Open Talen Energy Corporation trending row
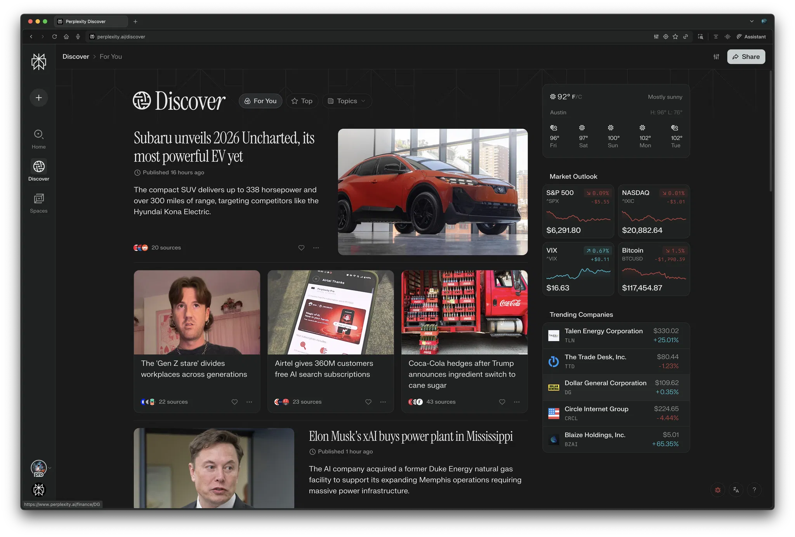The image size is (795, 537). pyautogui.click(x=616, y=335)
